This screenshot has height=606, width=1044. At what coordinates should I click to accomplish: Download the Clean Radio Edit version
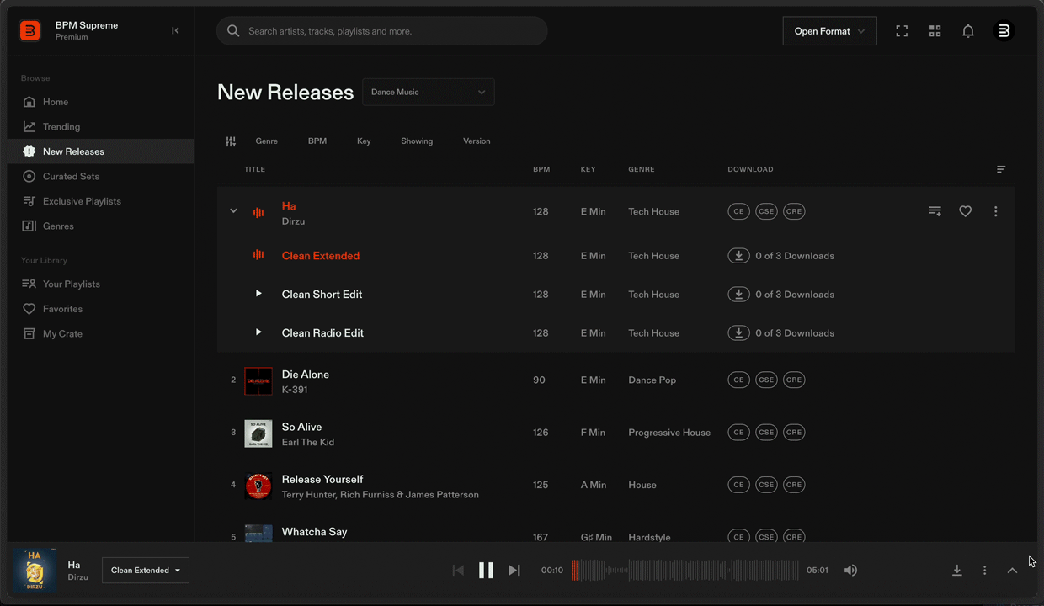pos(738,333)
